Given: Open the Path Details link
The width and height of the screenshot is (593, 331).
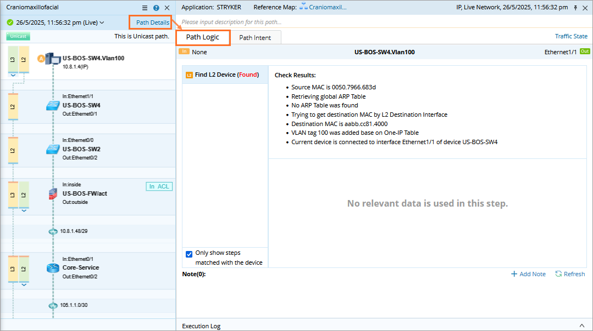Looking at the screenshot, I should [x=153, y=22].
